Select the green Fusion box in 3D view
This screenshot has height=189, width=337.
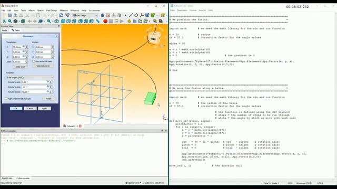point(150,98)
